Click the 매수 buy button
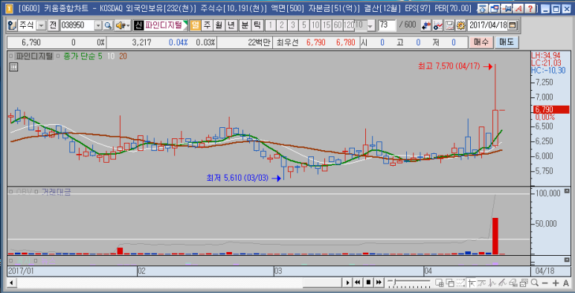This screenshot has width=575, height=293. pyautogui.click(x=481, y=42)
